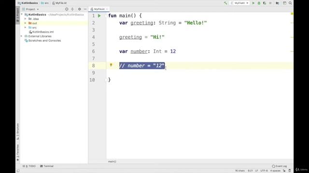Open the Event Log
Screen dimensions: 309x173
pyautogui.click(x=280, y=166)
